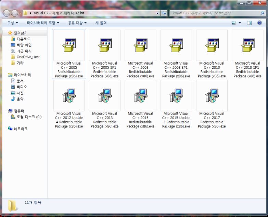Select 네트워크 in the navigation pane
Screen dimensions: 268x217
pyautogui.click(x=21, y=129)
